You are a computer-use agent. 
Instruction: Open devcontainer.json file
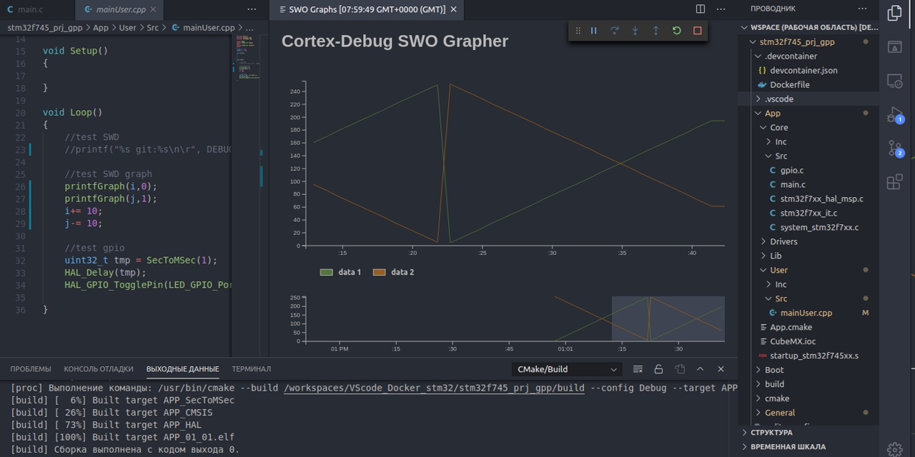tap(808, 70)
